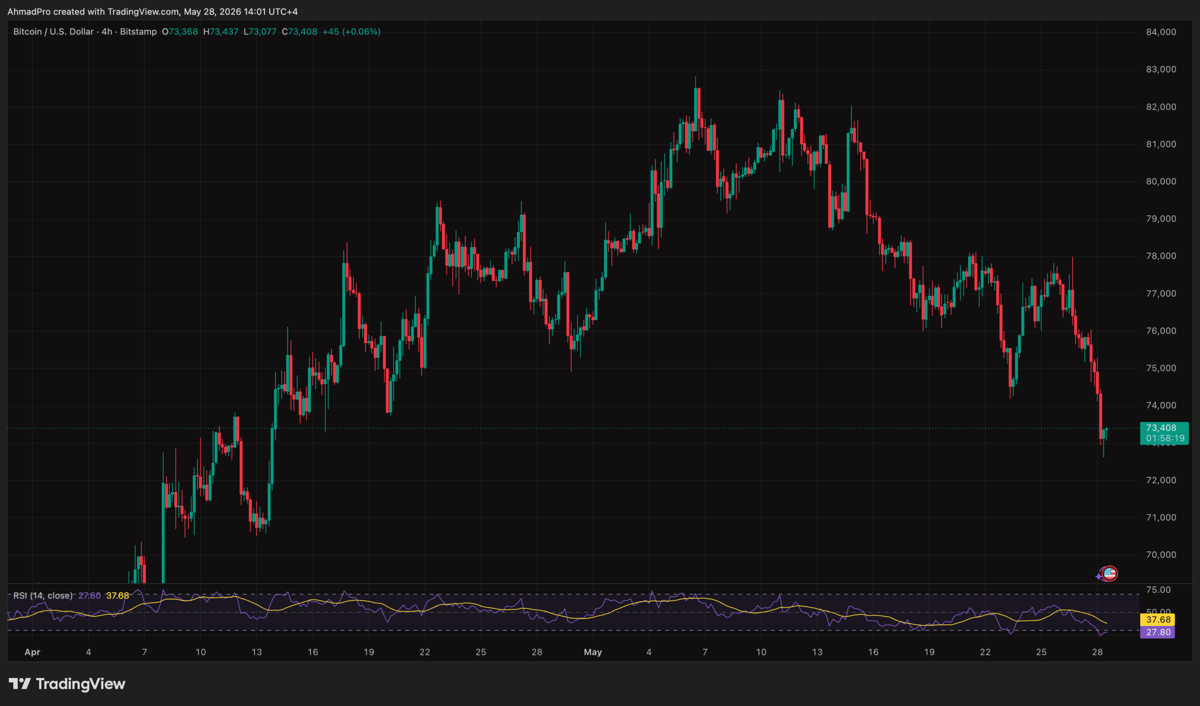1200x706 pixels.
Task: Click the yellow 37.68 tag on RSI scale
Action: tap(1158, 619)
